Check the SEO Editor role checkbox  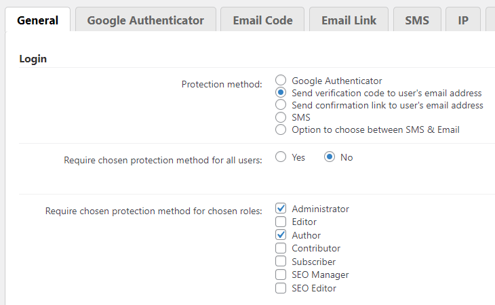[x=281, y=288]
